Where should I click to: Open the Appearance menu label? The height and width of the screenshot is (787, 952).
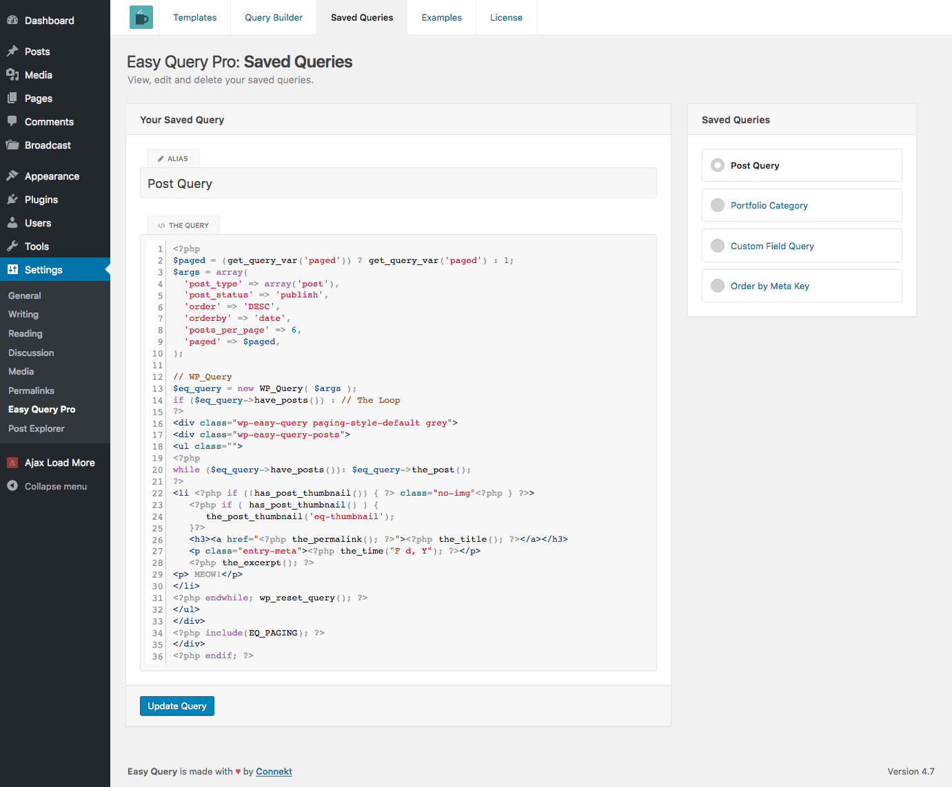point(52,176)
